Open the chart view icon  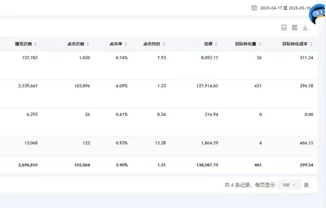tap(284, 27)
